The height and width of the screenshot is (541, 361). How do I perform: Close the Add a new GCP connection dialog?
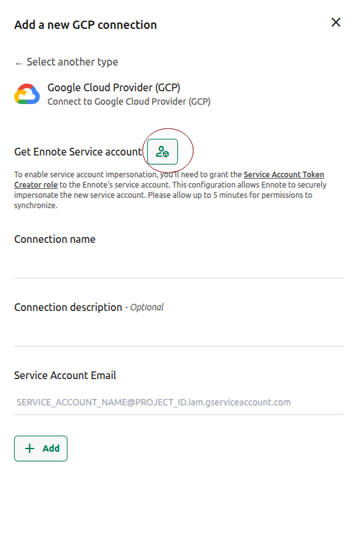point(336,22)
